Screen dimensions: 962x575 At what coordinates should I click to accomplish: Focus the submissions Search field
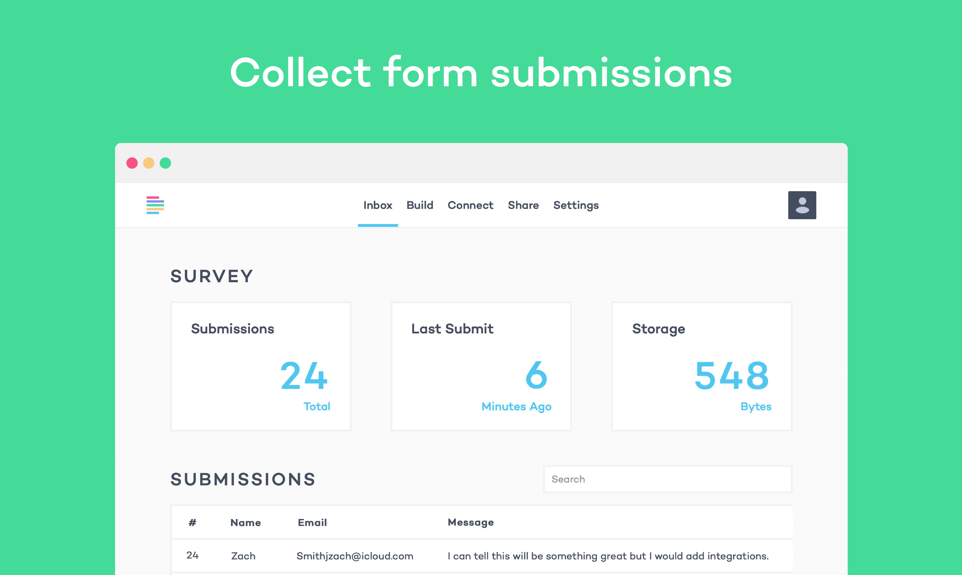click(x=667, y=479)
